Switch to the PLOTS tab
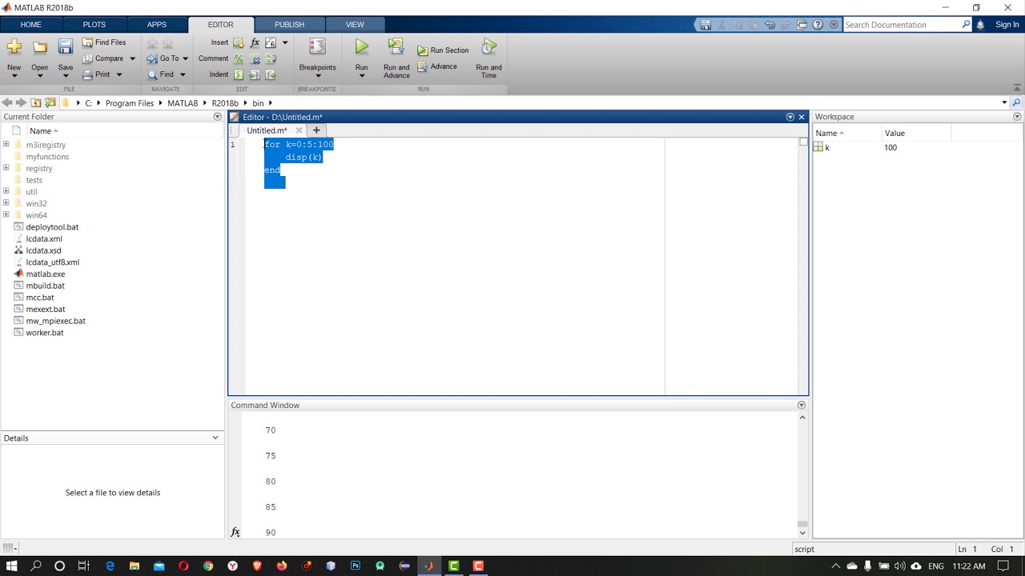Screen dimensions: 1025x576 (94, 24)
